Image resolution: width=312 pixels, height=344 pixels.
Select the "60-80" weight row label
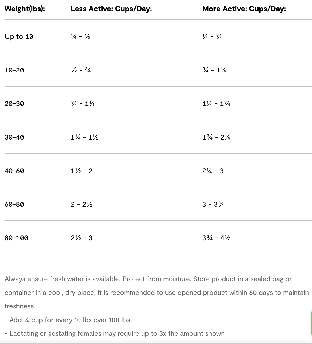click(14, 204)
